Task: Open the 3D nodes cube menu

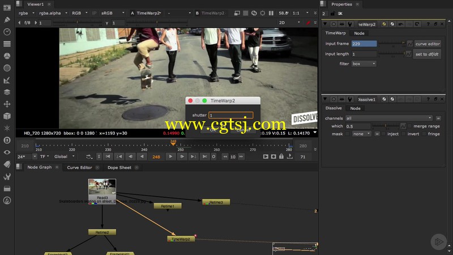Action: tap(7, 116)
